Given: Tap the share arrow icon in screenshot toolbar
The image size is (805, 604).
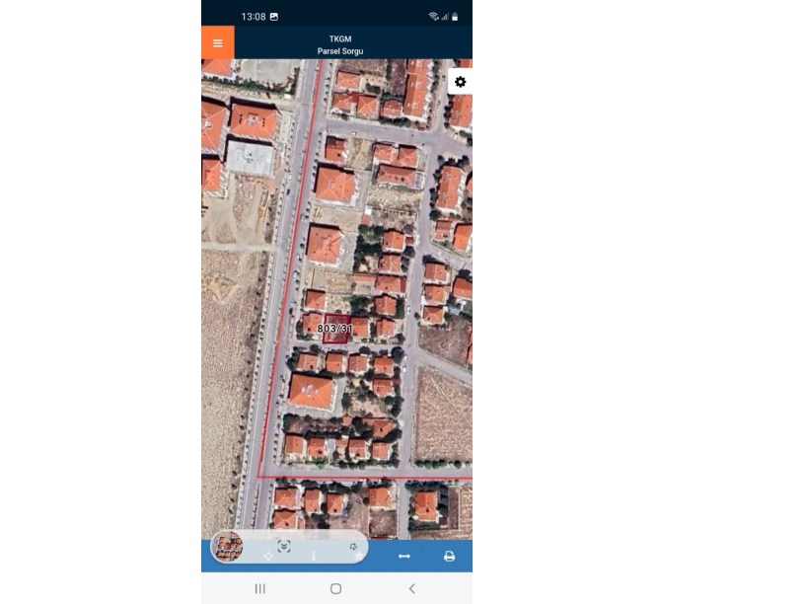Looking at the screenshot, I should pyautogui.click(x=353, y=547).
